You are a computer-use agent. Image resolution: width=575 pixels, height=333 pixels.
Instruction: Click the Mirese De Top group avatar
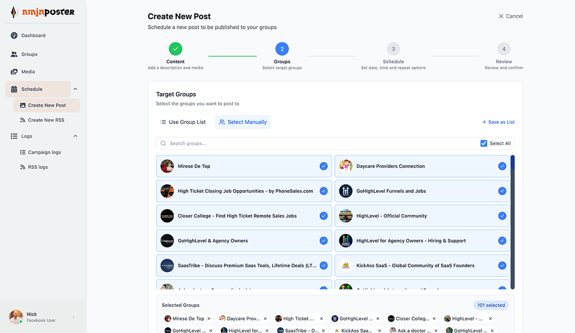[167, 166]
